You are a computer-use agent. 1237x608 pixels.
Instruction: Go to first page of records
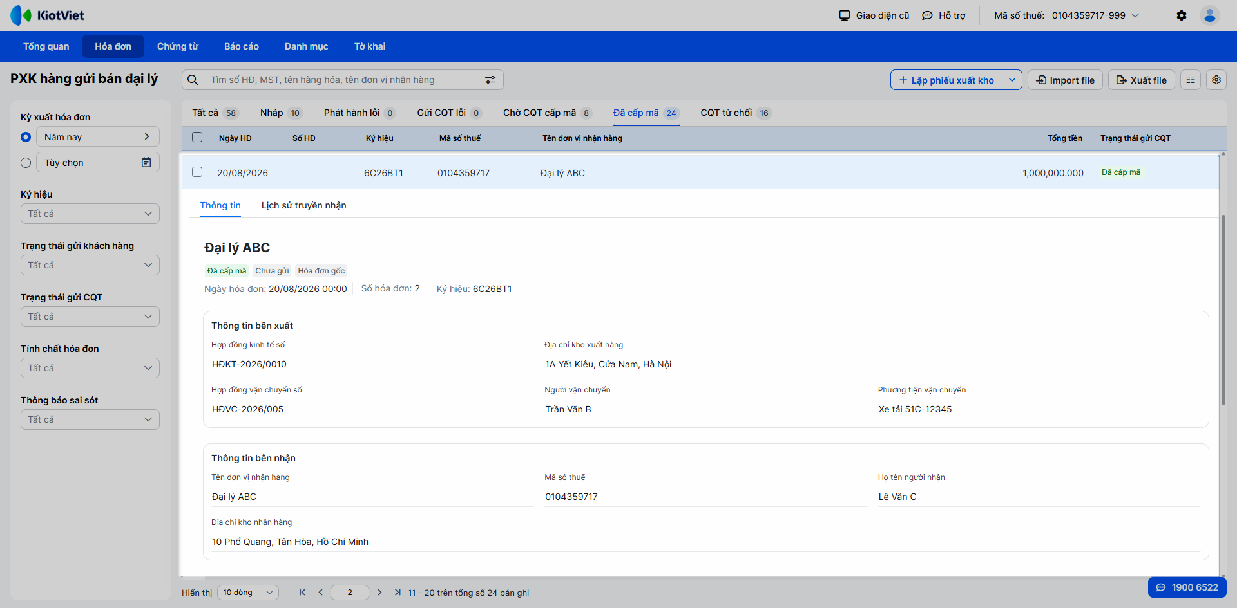coord(302,593)
